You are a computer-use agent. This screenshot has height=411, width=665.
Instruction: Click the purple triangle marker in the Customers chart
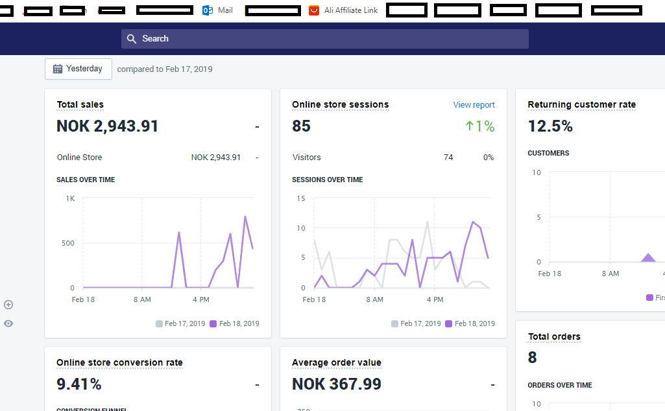[648, 257]
